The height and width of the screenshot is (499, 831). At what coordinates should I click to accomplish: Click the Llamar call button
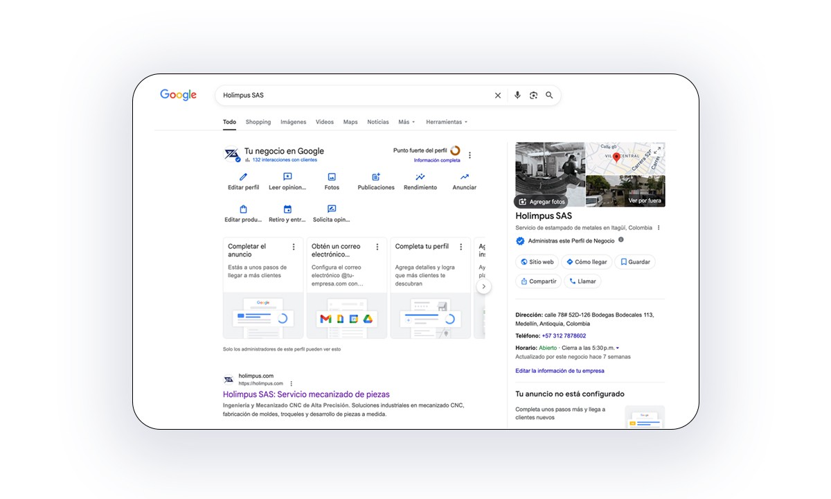[x=582, y=281]
